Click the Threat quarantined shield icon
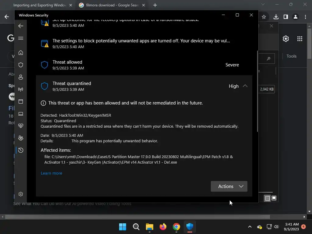This screenshot has width=312, height=234. (x=44, y=86)
